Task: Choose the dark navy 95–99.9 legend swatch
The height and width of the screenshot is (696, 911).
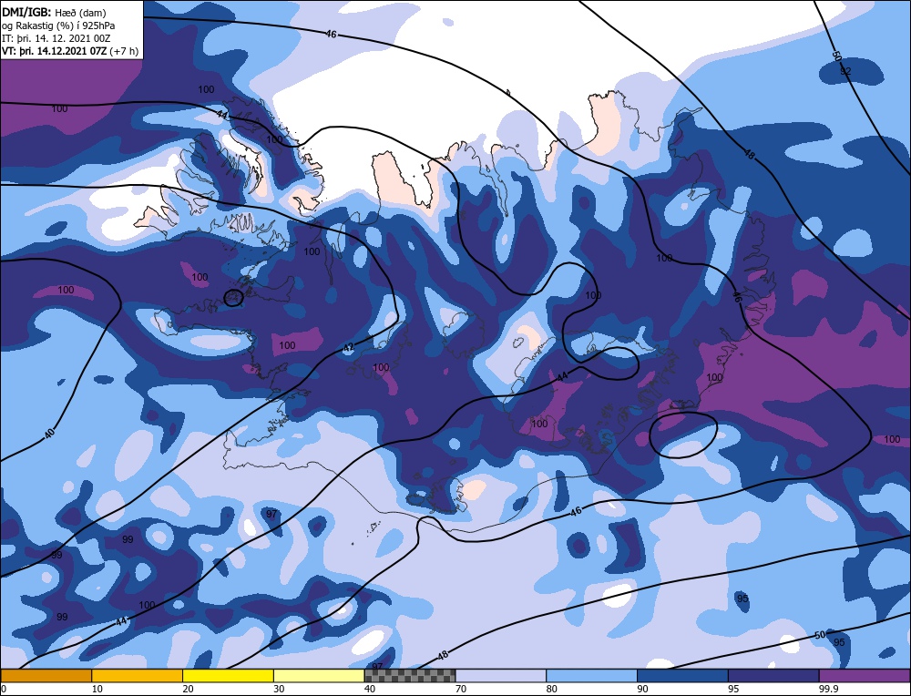Action: coord(773,675)
